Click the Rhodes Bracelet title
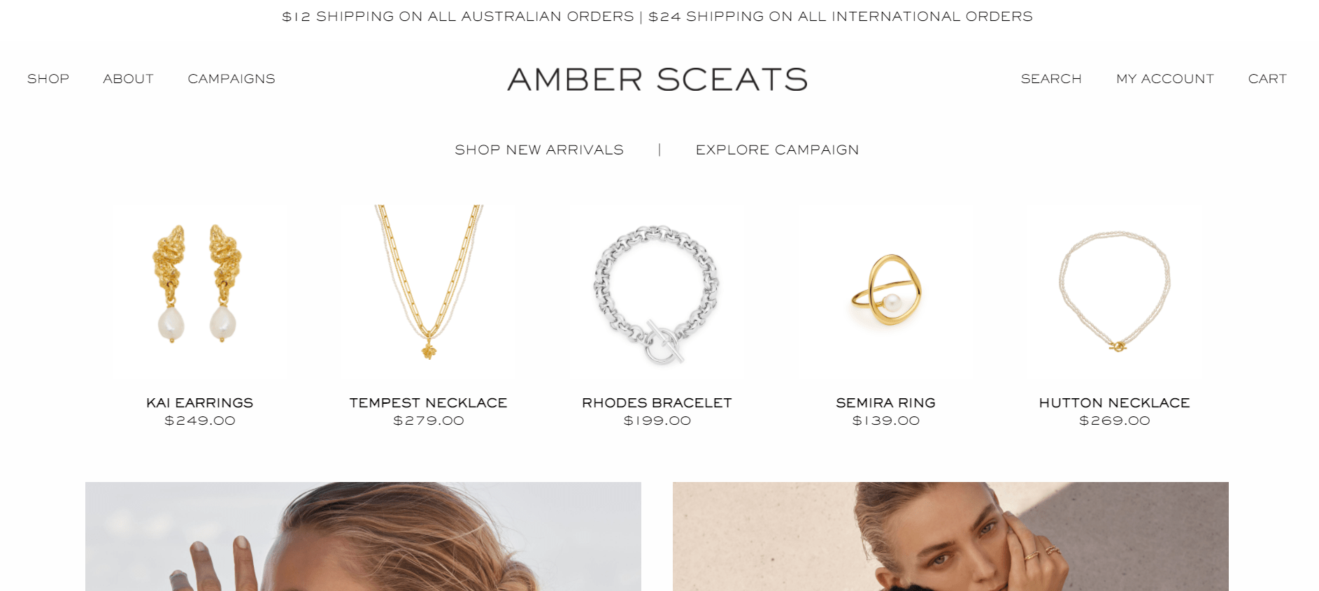 (x=657, y=403)
